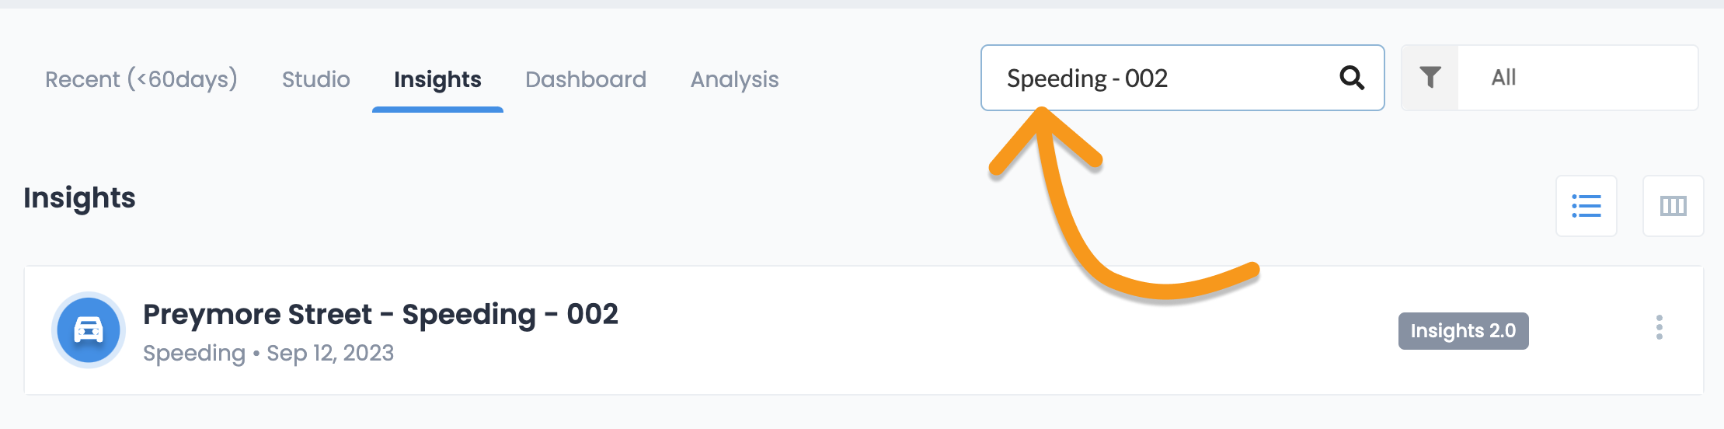Open the Recent (<60days) tab
Viewport: 1724px width, 429px height.
pos(141,79)
